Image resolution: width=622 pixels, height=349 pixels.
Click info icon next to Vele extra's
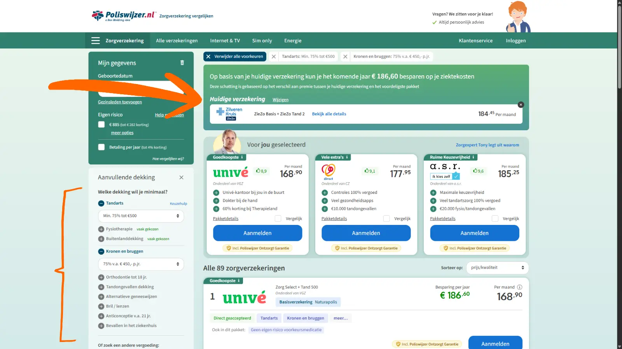click(x=347, y=157)
